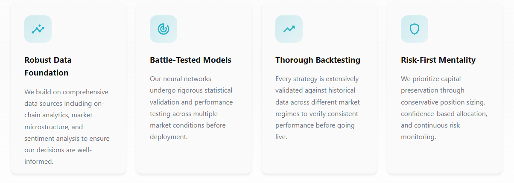Screen dimensions: 514x183
Task: Click the sparkle chart icon above Robust Data Foundation
Action: click(38, 29)
